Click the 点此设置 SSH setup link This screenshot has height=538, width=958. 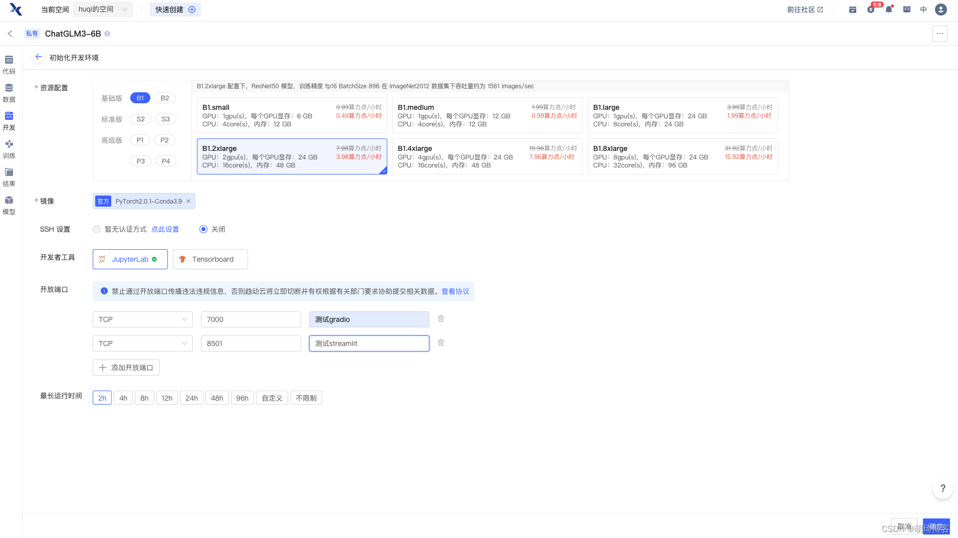coord(165,229)
